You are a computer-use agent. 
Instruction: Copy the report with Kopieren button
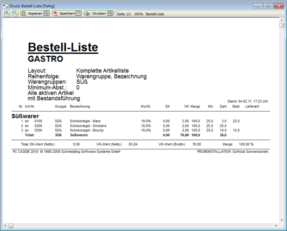35,14
